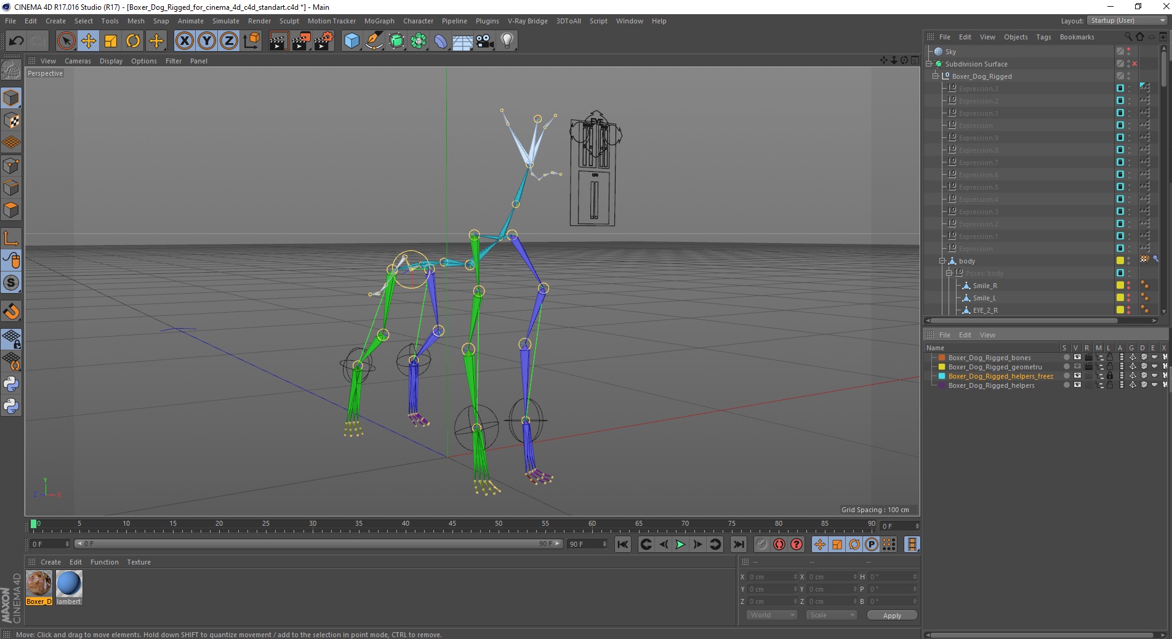Open the Character menu
Screen dimensions: 1172x639
418,21
